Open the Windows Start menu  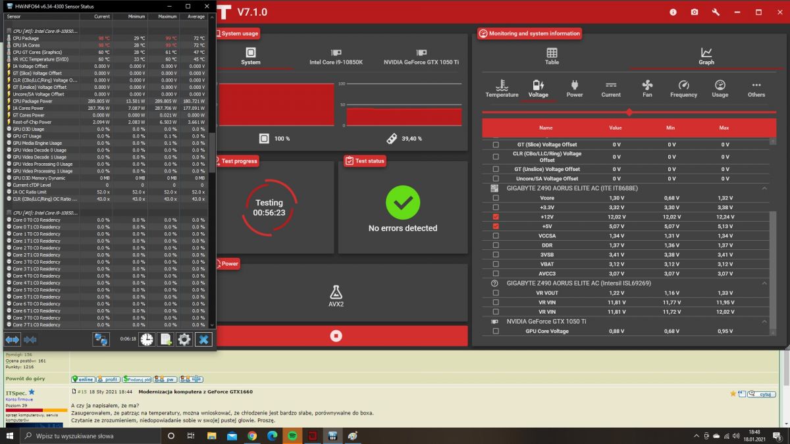click(11, 435)
